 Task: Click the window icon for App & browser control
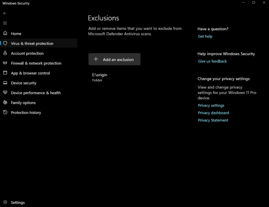5,73
